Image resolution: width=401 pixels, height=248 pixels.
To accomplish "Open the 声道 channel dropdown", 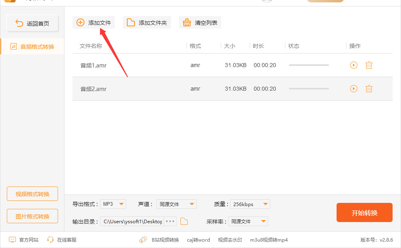I will [176, 204].
